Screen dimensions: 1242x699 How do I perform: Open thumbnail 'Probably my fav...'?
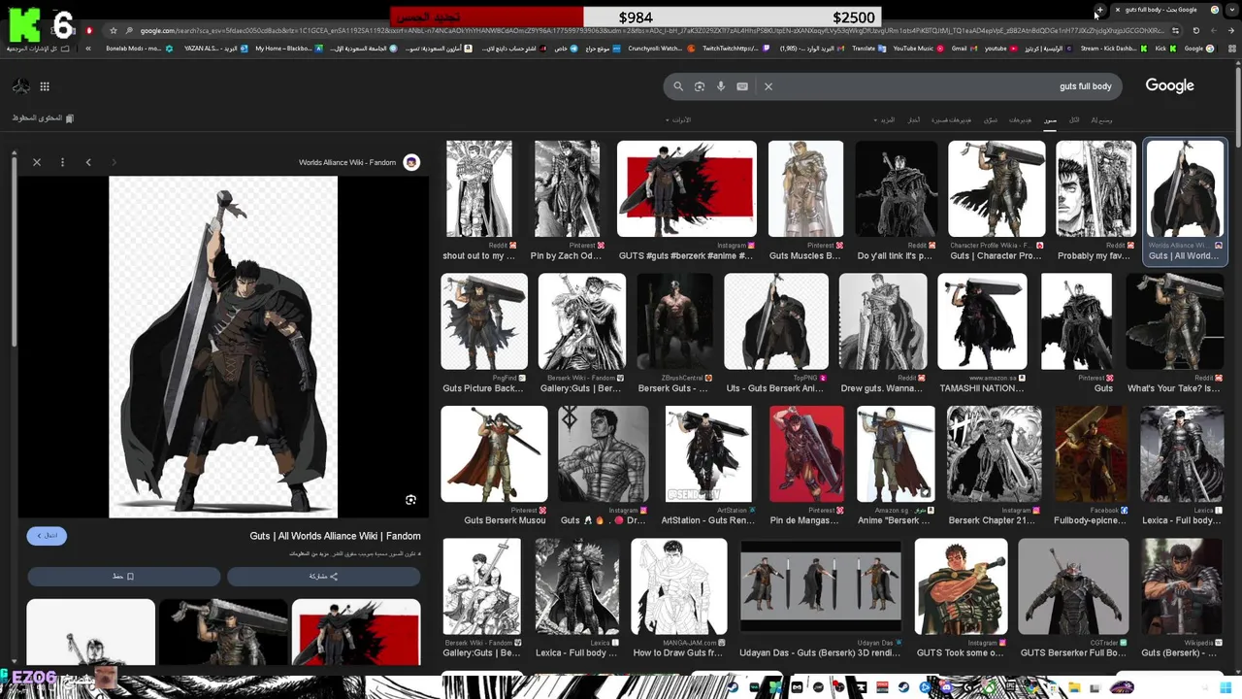(1095, 188)
